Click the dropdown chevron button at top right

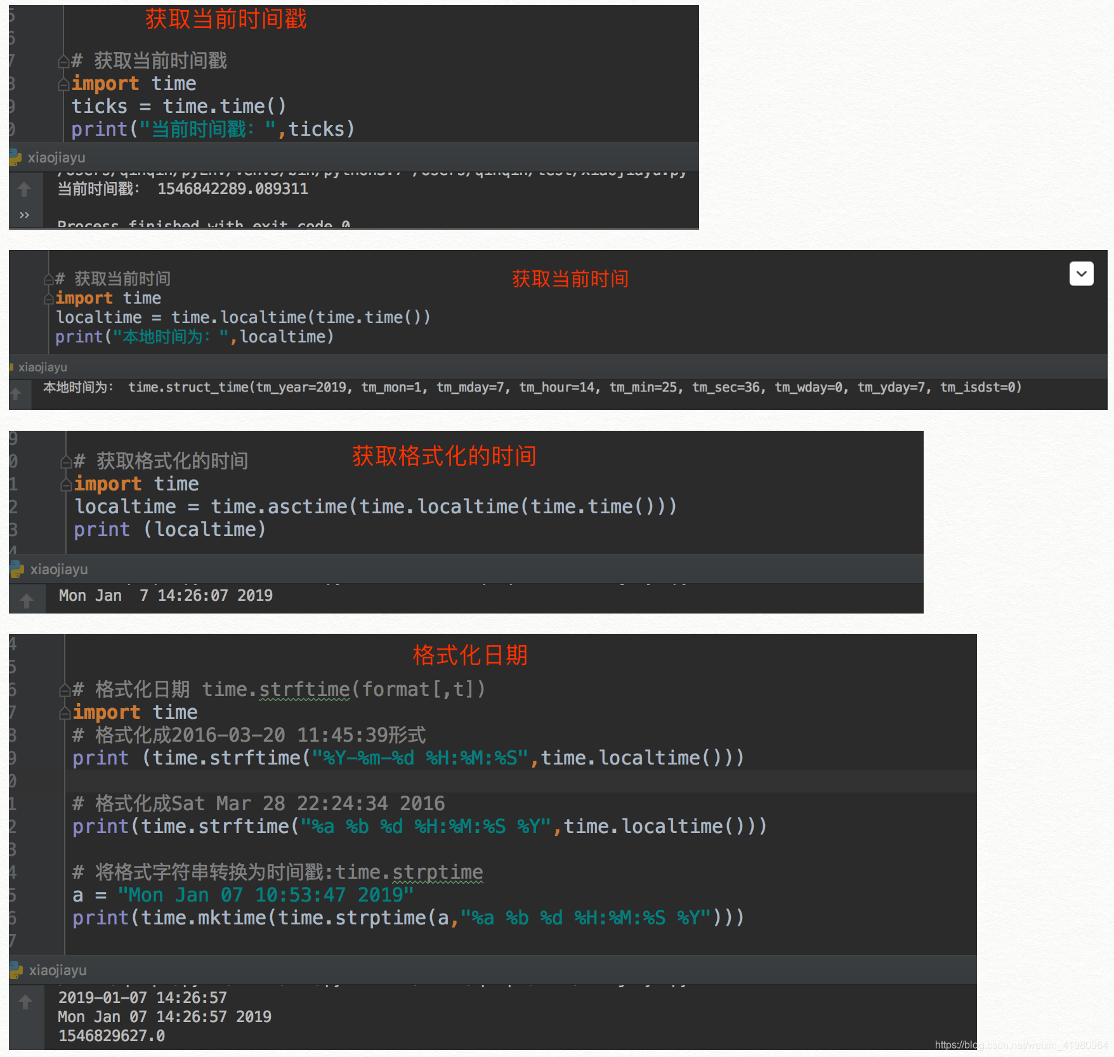tap(1081, 273)
